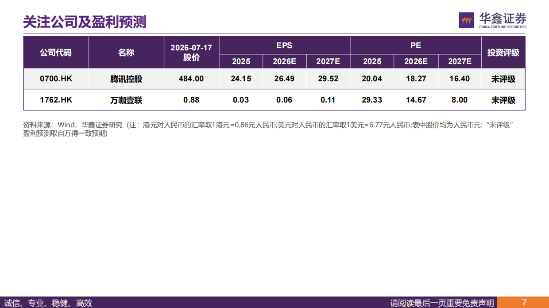Click company name 腾讯控股

coord(126,79)
